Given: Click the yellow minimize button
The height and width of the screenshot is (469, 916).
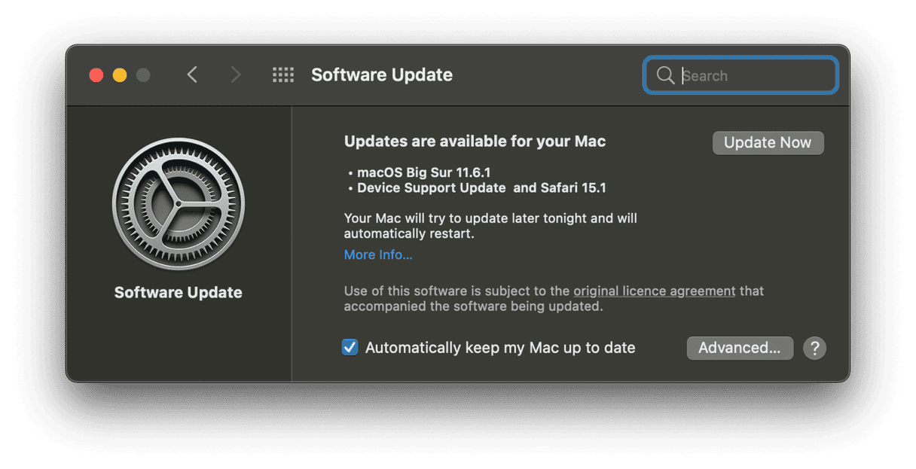Looking at the screenshot, I should click(x=118, y=75).
